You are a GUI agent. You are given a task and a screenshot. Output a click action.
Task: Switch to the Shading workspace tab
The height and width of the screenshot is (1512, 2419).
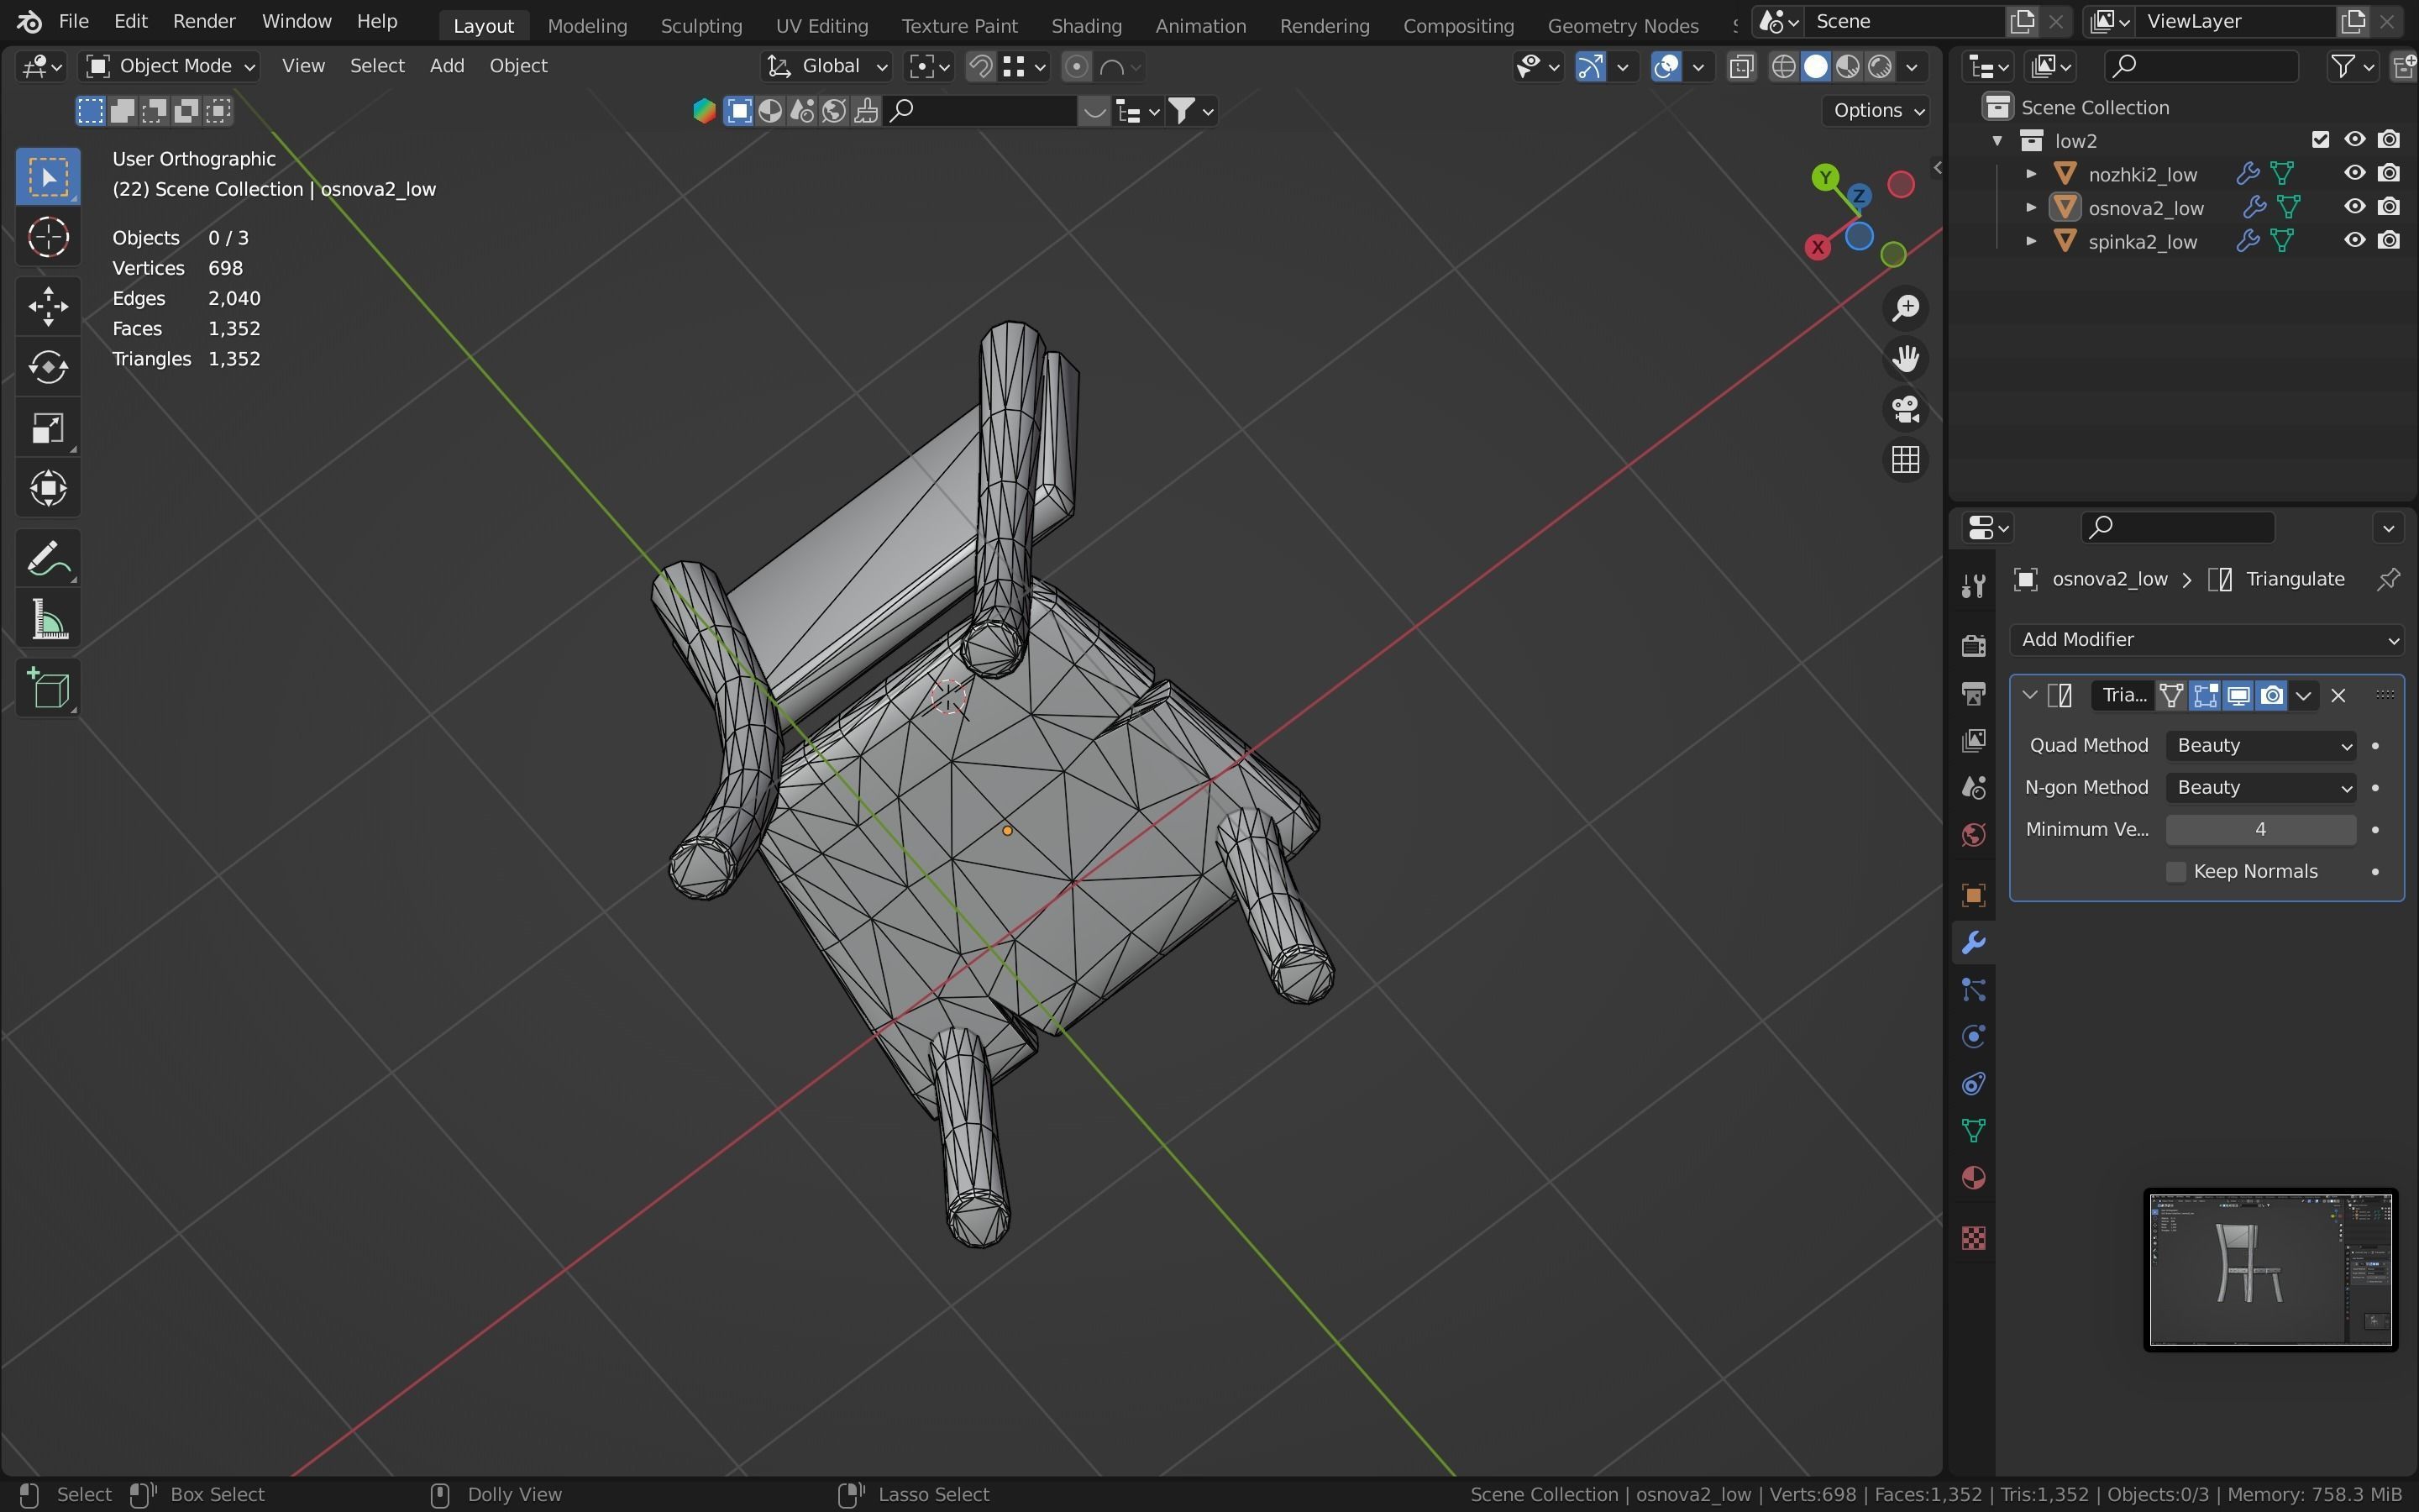(x=1087, y=25)
